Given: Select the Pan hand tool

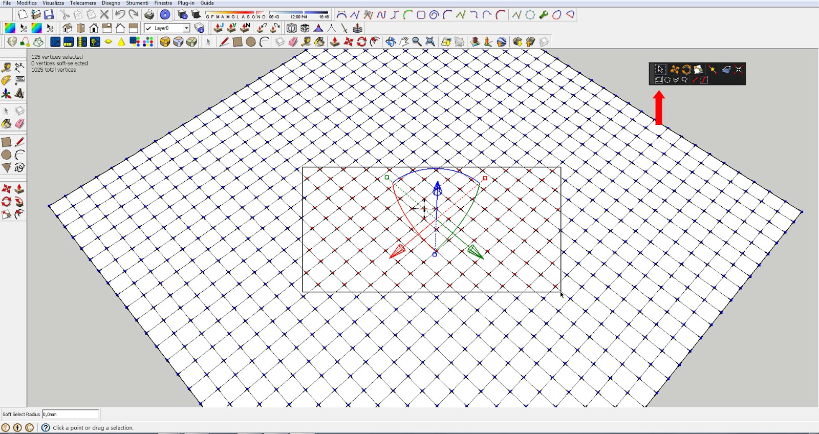Looking at the screenshot, I should [404, 42].
